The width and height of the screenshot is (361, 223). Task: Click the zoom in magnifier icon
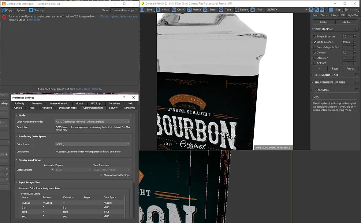(311, 10)
